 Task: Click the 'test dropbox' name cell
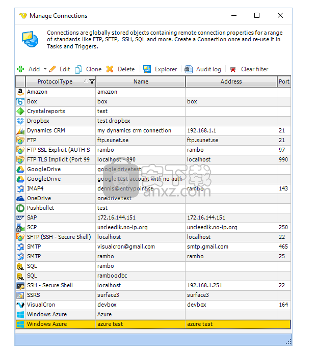[x=141, y=121]
